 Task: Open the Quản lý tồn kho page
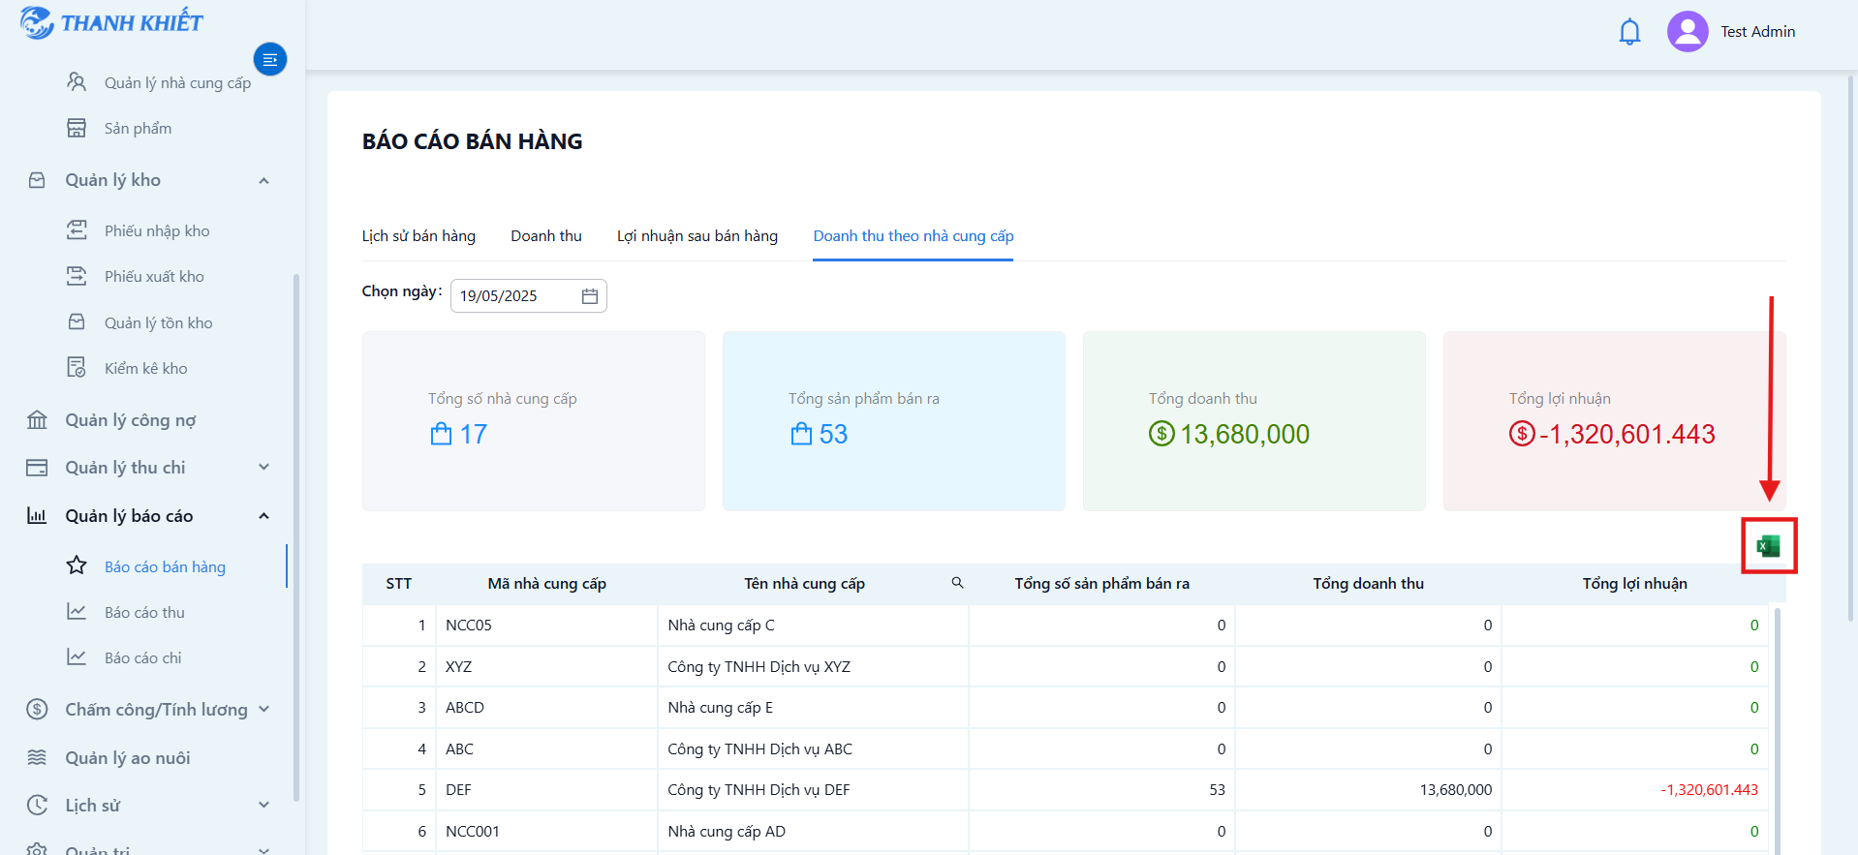point(158,322)
